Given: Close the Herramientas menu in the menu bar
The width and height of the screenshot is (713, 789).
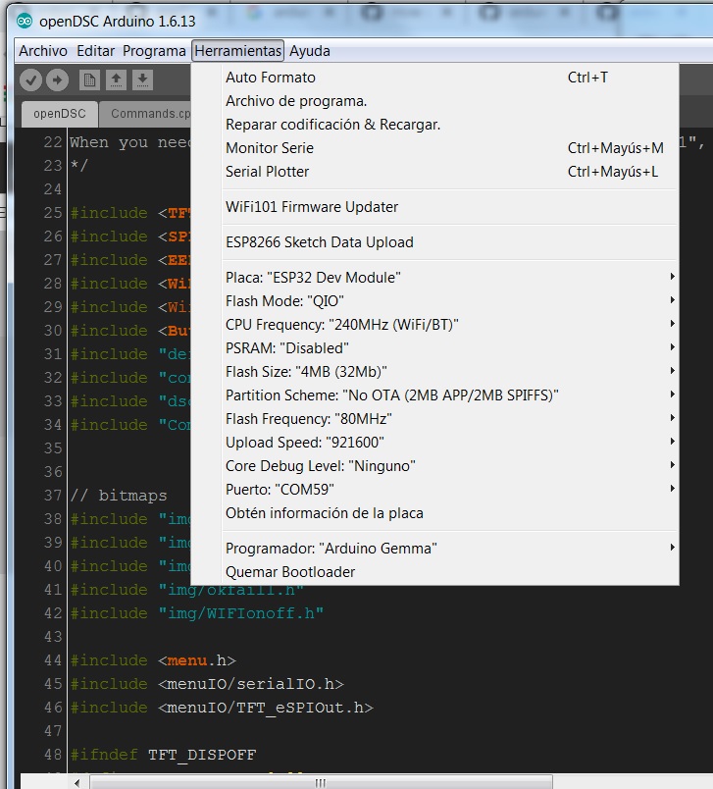Looking at the screenshot, I should tap(238, 51).
